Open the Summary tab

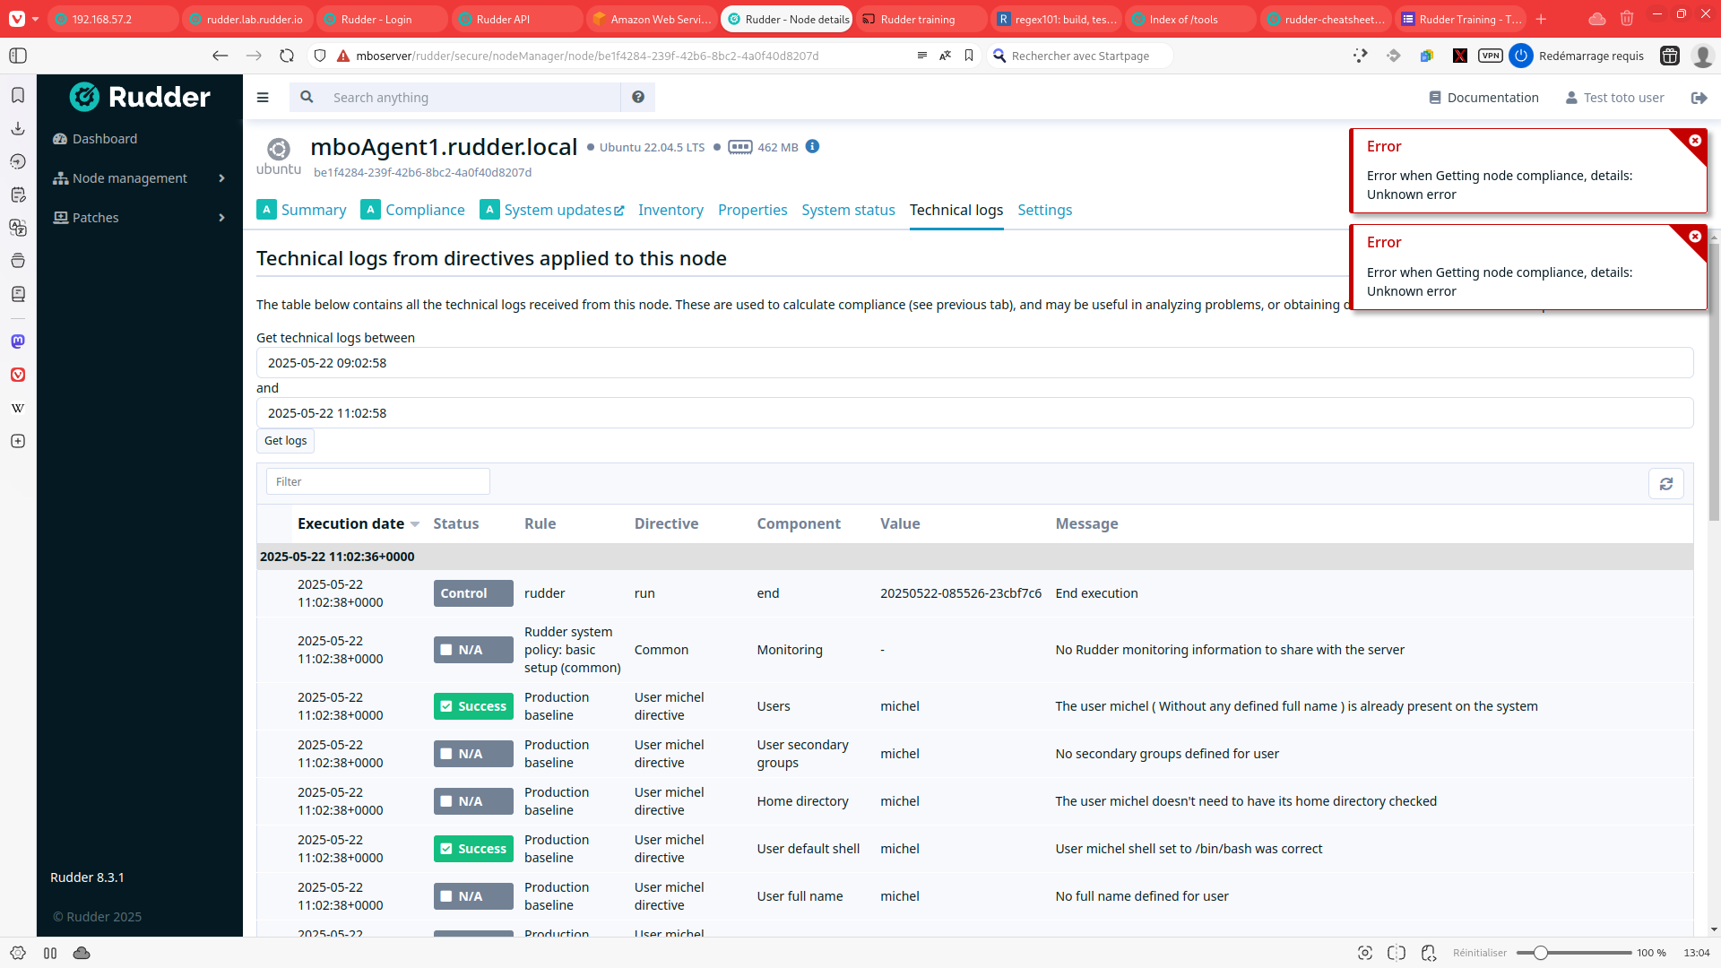(x=301, y=210)
